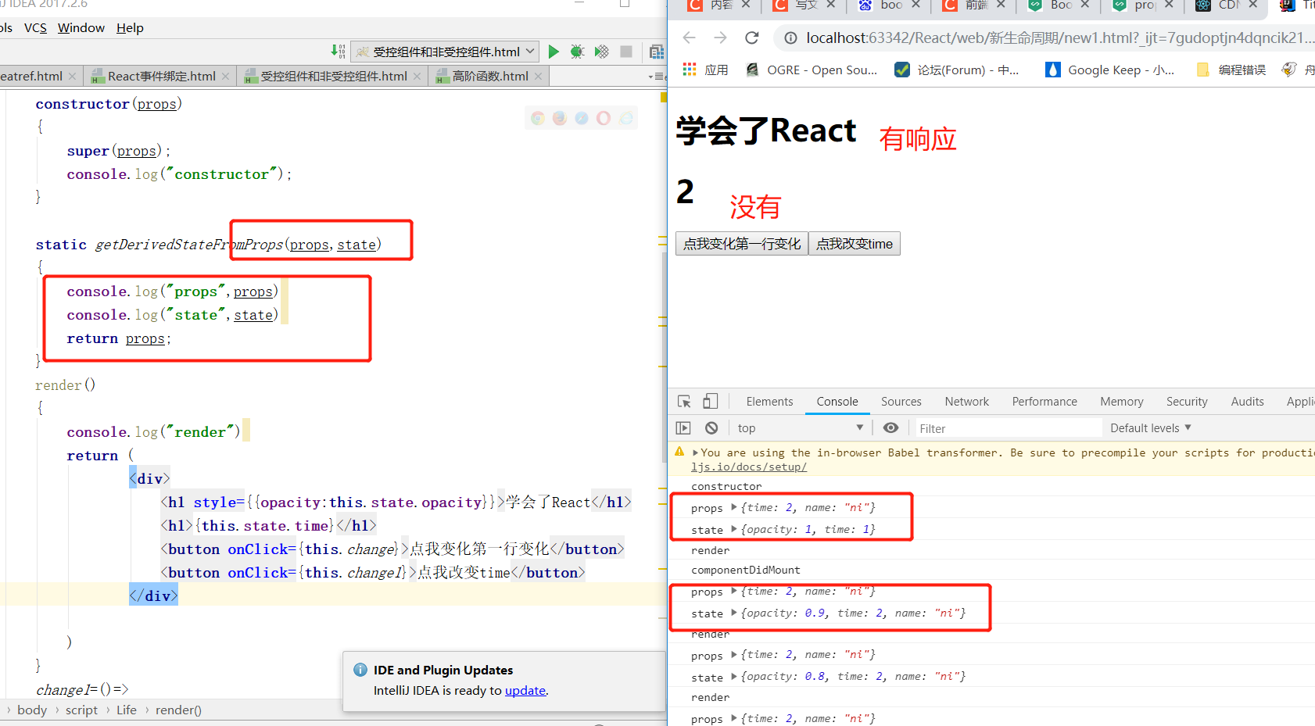Open the project structure icon in IDEA toolbar
The width and height of the screenshot is (1315, 726).
[657, 52]
